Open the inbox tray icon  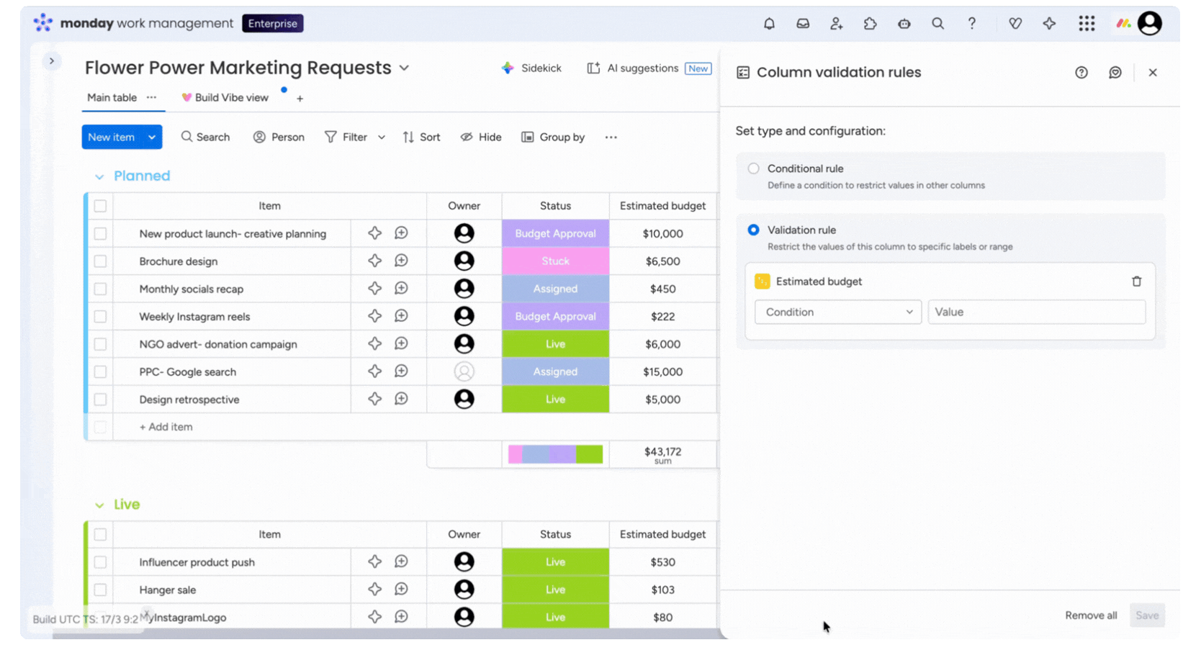[x=803, y=24]
